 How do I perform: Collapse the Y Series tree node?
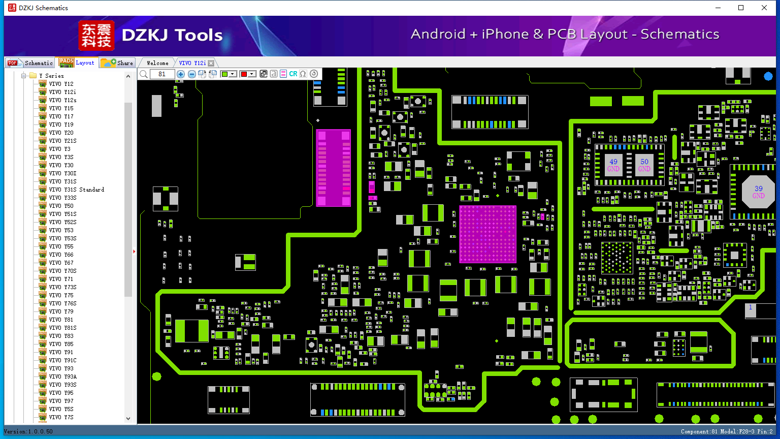point(23,76)
